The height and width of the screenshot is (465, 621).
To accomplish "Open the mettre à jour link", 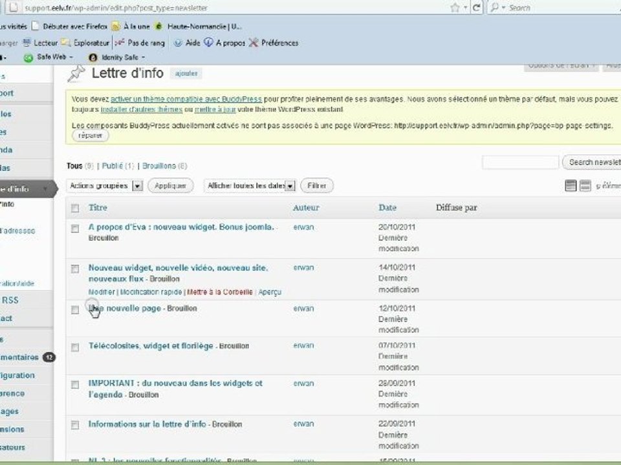I will [x=215, y=110].
